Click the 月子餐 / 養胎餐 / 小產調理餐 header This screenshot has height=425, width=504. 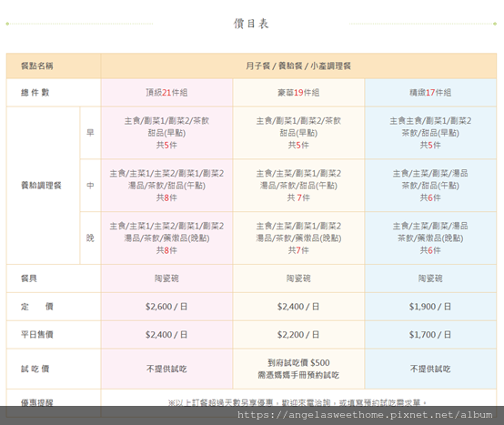click(x=298, y=66)
